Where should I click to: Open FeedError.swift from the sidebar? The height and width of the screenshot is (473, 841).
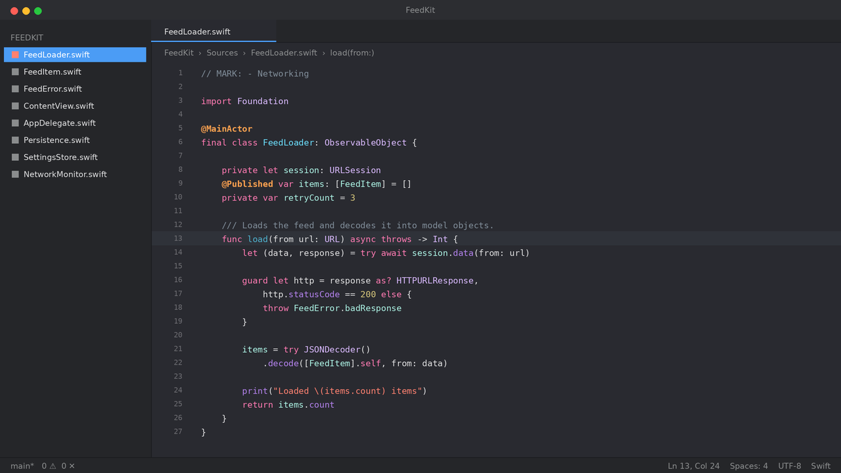click(75, 89)
